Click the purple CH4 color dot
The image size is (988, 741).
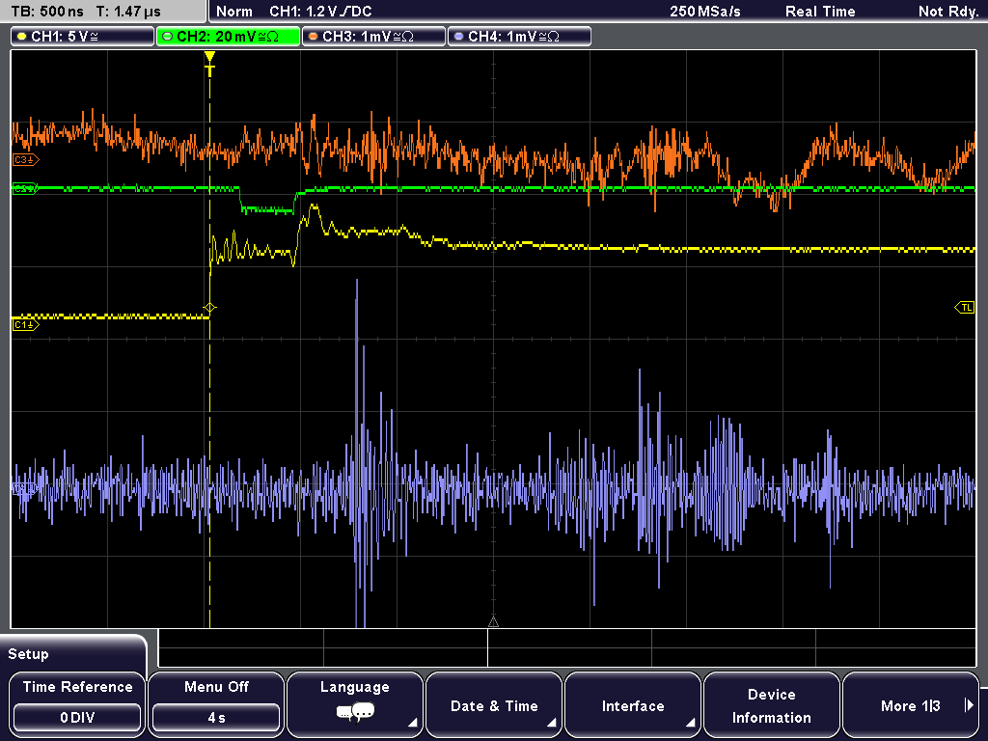(x=458, y=37)
